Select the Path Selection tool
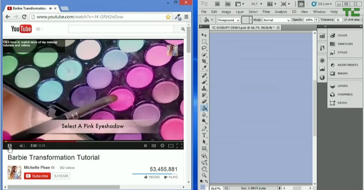Screen dimensions: 364x190 204,142
